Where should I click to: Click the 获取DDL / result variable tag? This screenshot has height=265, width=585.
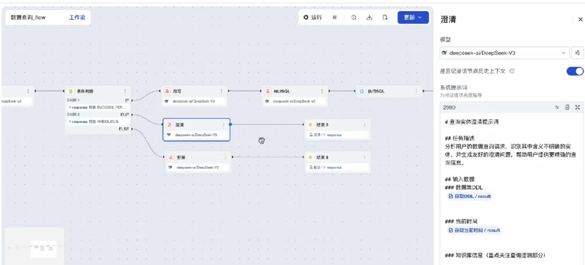tap(470, 196)
